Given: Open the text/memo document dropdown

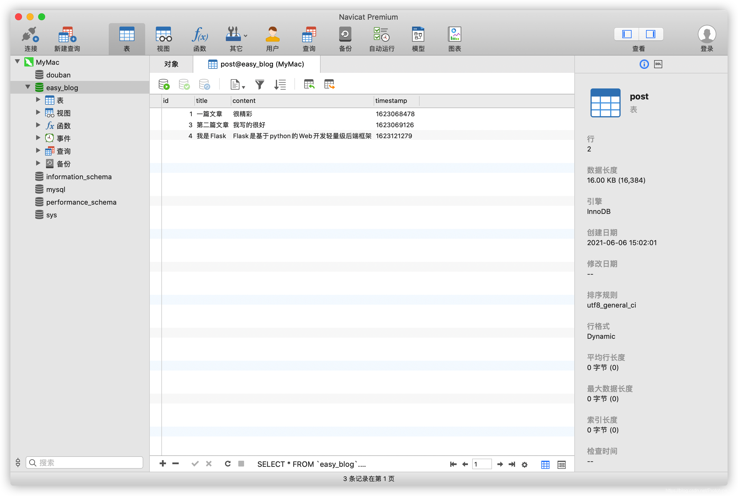Looking at the screenshot, I should click(238, 84).
